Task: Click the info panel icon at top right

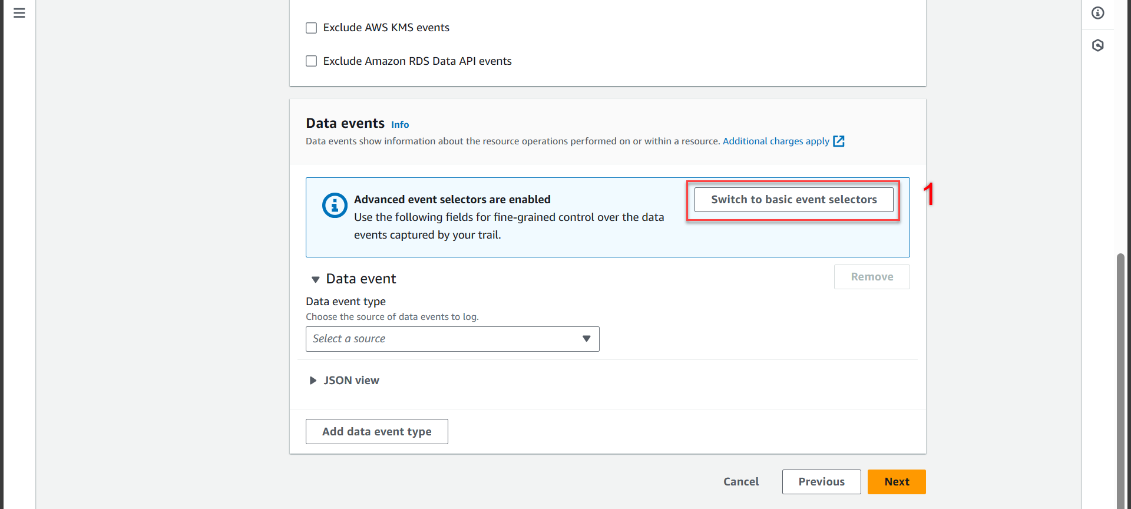Action: [x=1098, y=13]
